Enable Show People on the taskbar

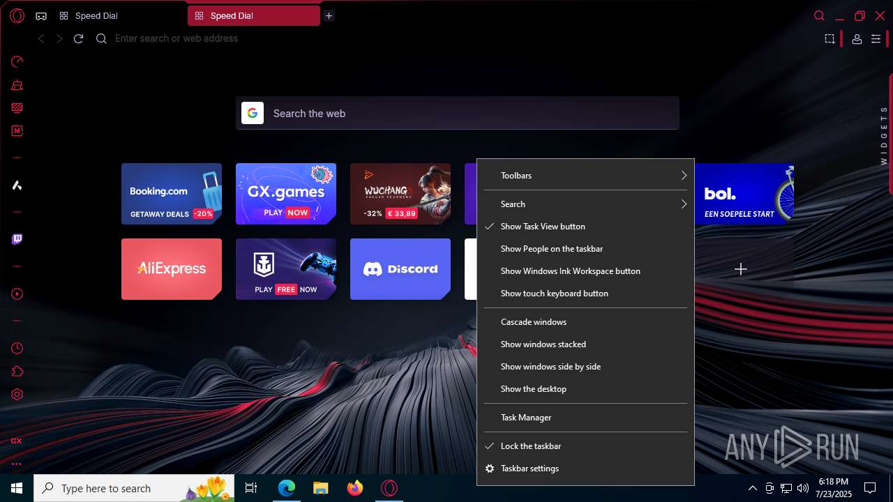(585, 249)
